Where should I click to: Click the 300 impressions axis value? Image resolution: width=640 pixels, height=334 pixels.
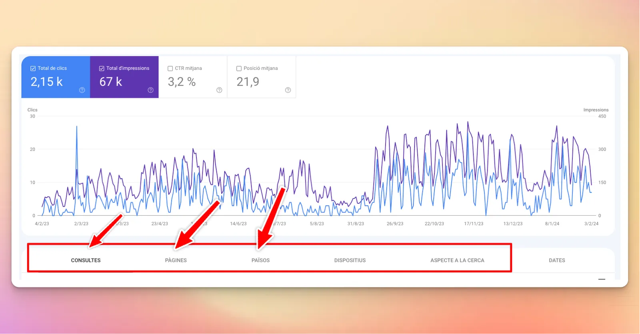(x=602, y=149)
